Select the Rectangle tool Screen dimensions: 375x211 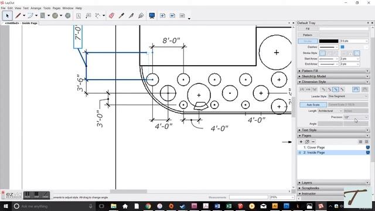click(x=43, y=16)
